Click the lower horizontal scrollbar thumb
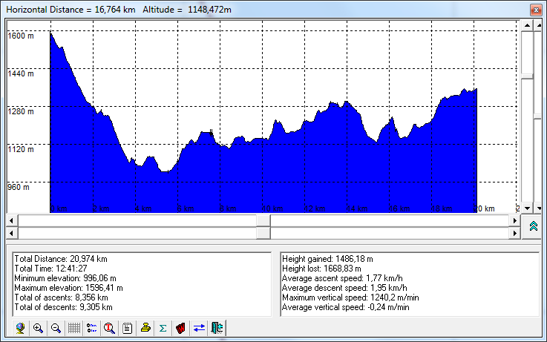The width and height of the screenshot is (547, 342). [263, 233]
